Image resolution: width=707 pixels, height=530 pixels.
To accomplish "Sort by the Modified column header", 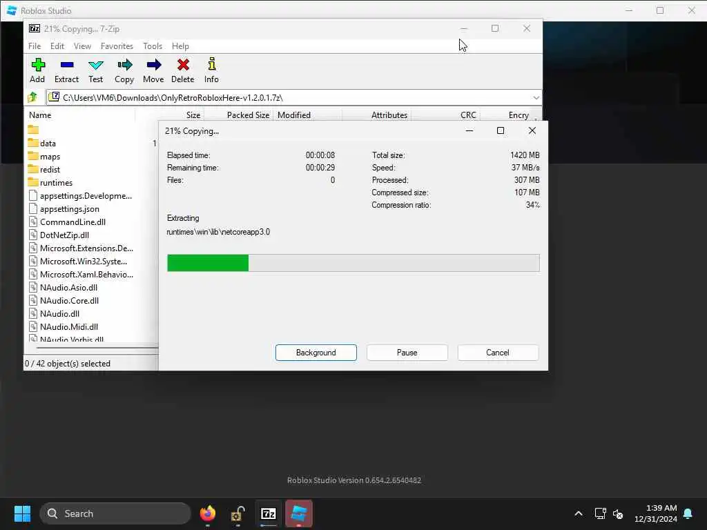I will 294,115.
